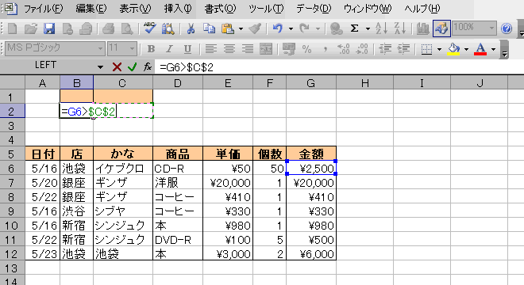Click the DVD-R cell
Image resolution: width=524 pixels, height=285 pixels.
(x=178, y=240)
